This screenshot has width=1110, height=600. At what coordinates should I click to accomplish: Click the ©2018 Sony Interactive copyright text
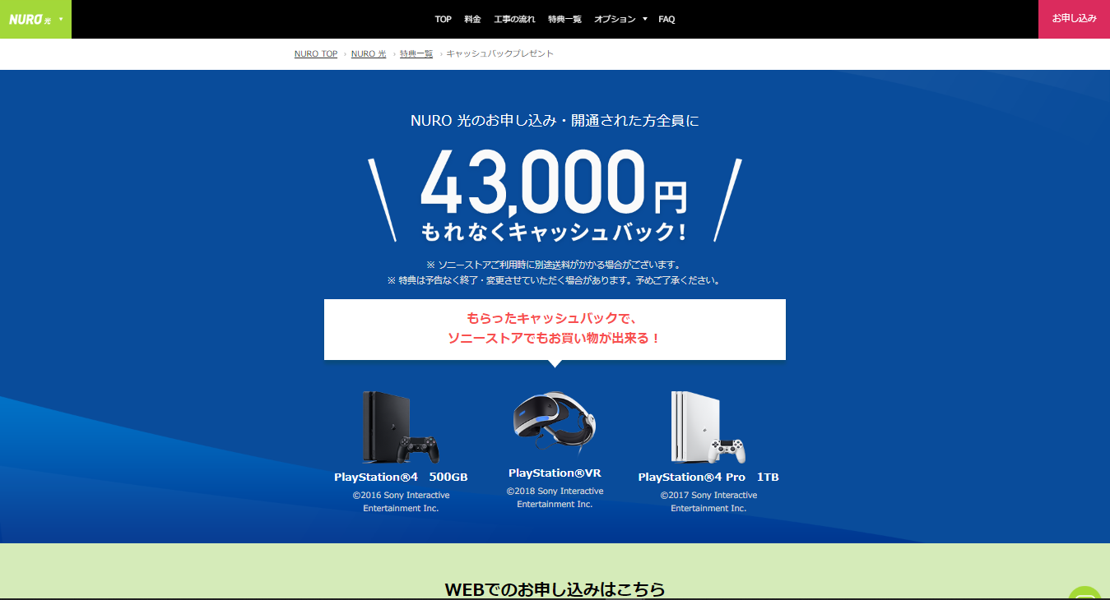(x=555, y=498)
